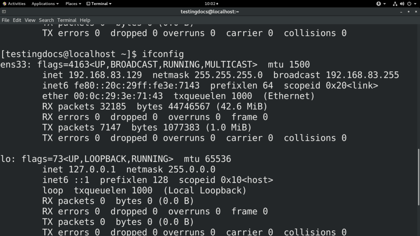The height and width of the screenshot is (236, 420).
Task: Expand the Places dropdown
Action: (73, 4)
